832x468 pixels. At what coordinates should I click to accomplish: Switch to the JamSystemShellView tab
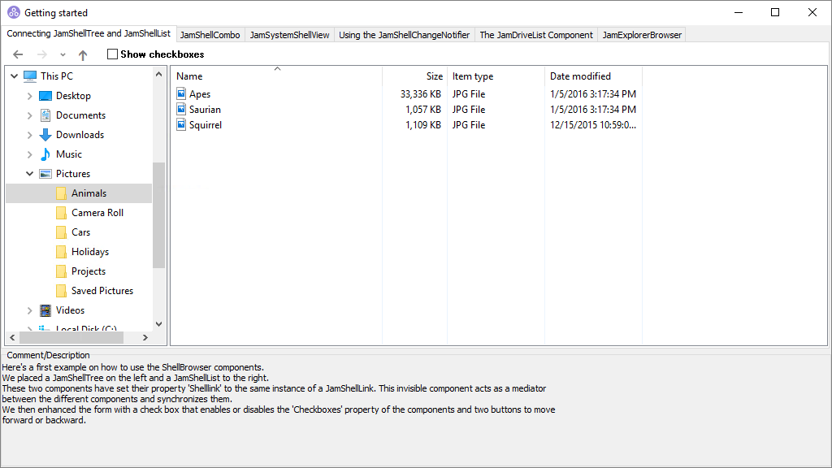click(288, 35)
